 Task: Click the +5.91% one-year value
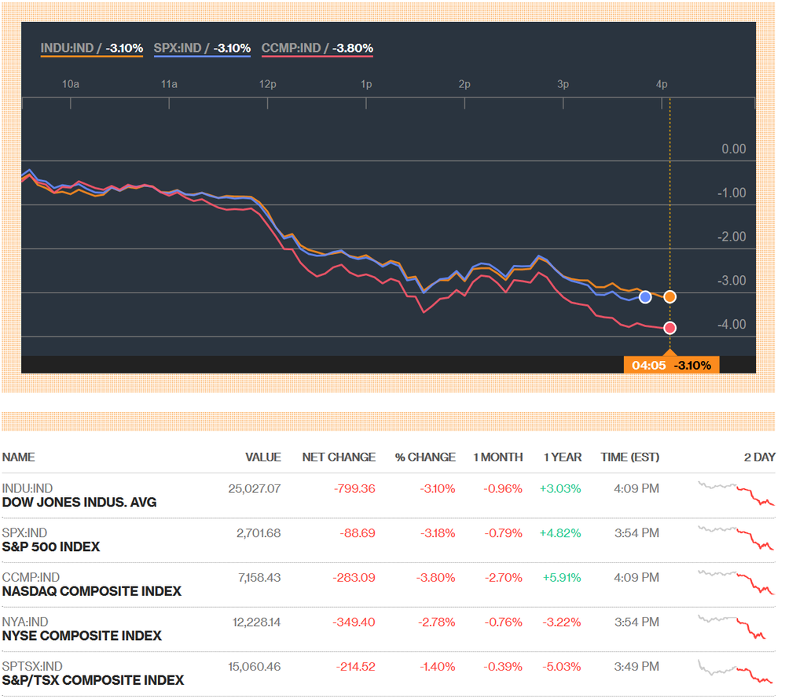[562, 578]
